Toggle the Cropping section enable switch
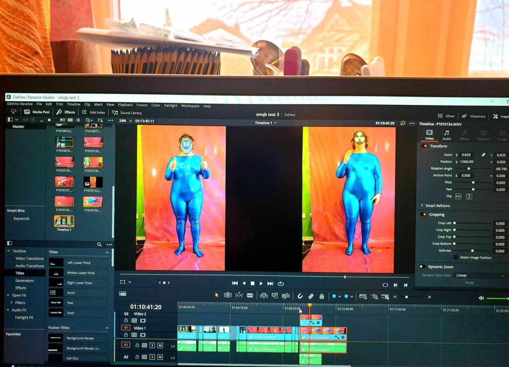This screenshot has width=509, height=367. click(424, 215)
